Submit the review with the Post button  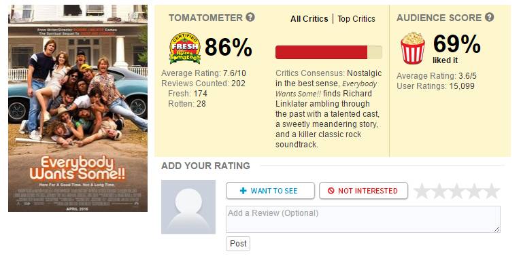pyautogui.click(x=238, y=244)
